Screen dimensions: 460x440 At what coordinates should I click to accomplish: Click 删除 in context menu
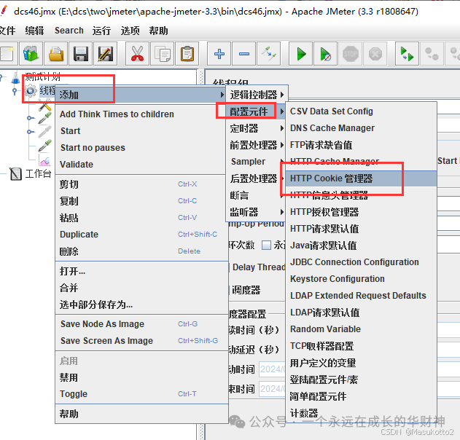click(141, 251)
